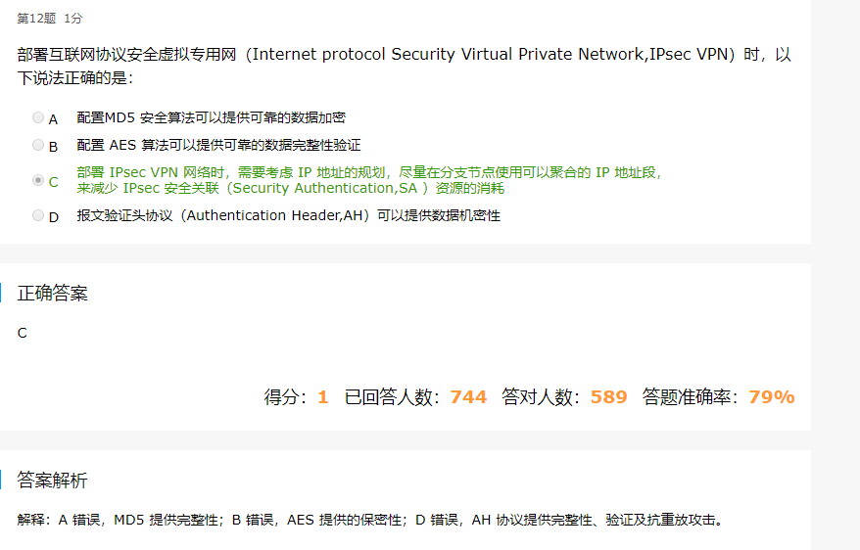Select radio button for option A
This screenshot has height=550, width=860.
(38, 117)
